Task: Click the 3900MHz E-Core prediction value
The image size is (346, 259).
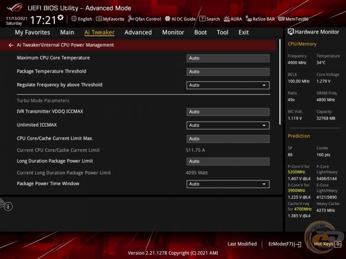Action: pyautogui.click(x=296, y=190)
